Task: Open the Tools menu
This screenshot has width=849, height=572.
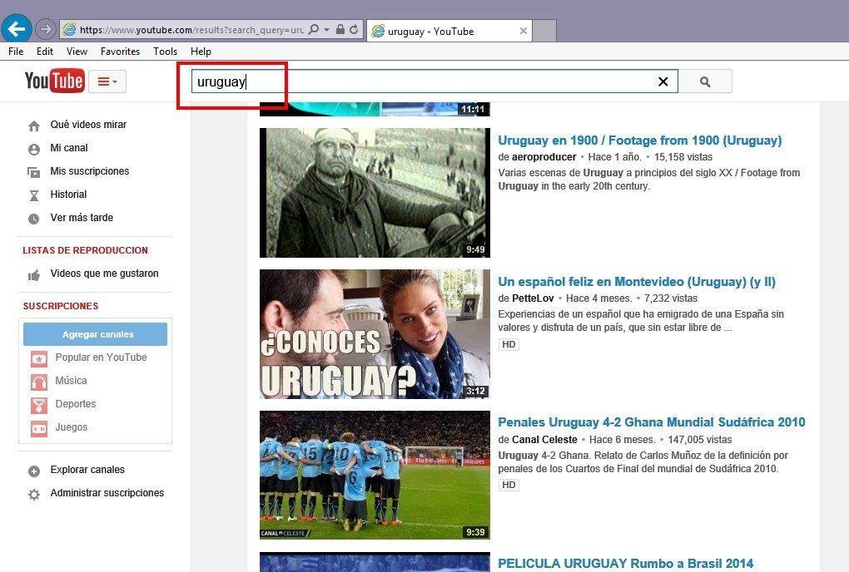Action: point(164,51)
